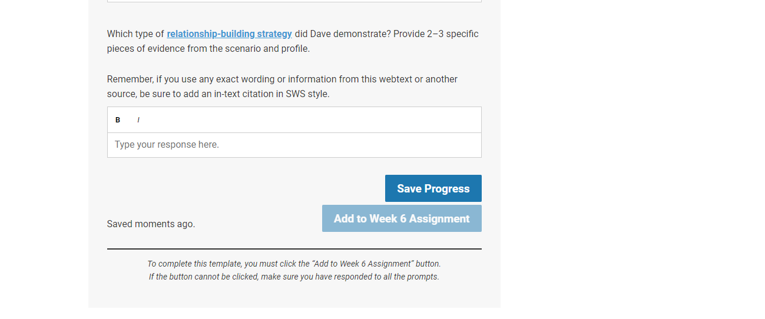The height and width of the screenshot is (319, 765).
Task: Click the blank white margin beside the form
Action: [x=630, y=159]
